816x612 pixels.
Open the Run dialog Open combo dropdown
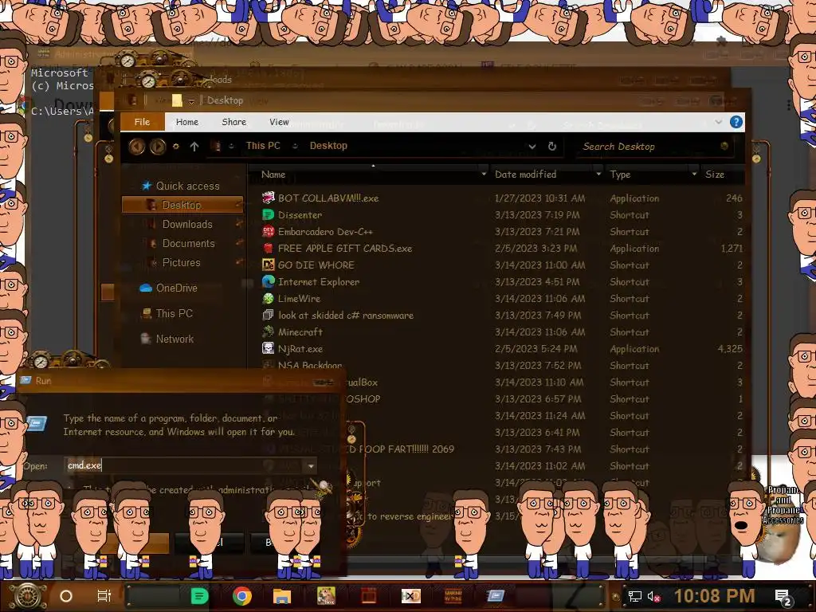pos(311,465)
